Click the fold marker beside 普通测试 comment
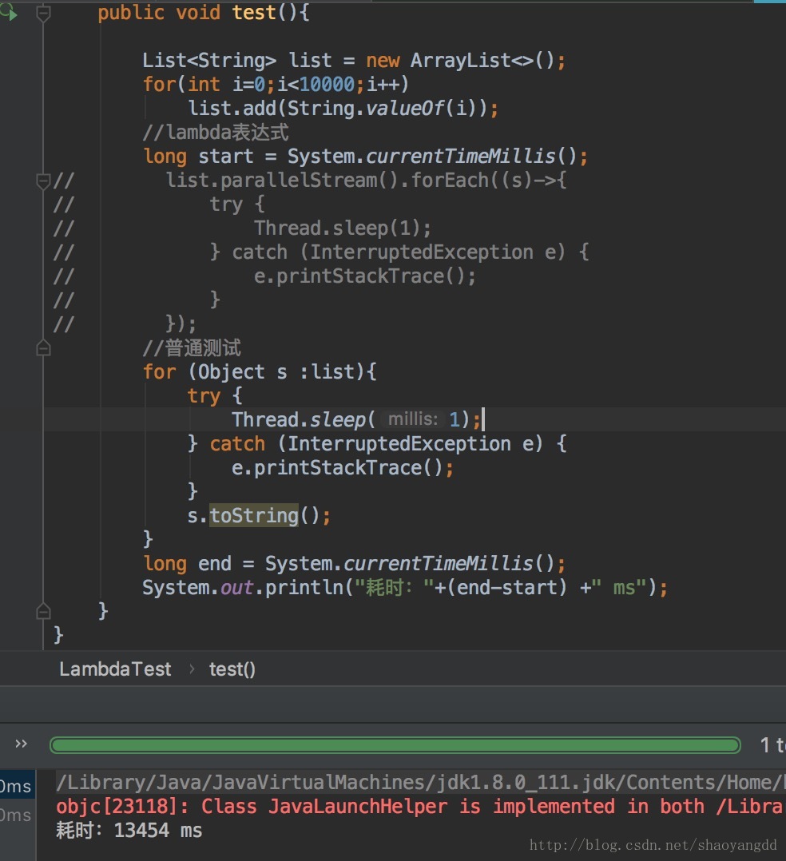 click(x=43, y=348)
